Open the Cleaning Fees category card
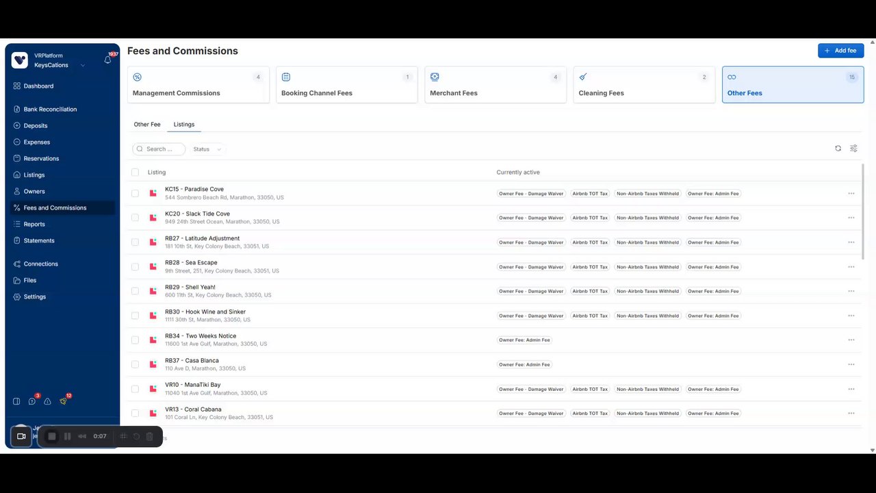876x493 pixels. pos(644,85)
